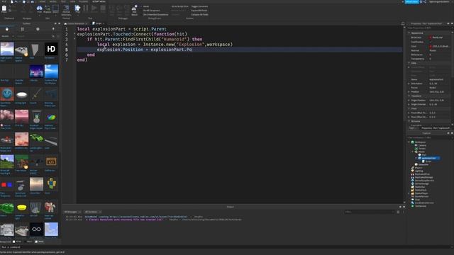454x255 pixels.
Task: Collapse the Model node in Explorer
Action: point(413,152)
